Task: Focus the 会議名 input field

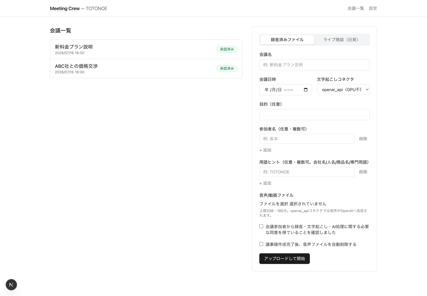Action: point(314,65)
